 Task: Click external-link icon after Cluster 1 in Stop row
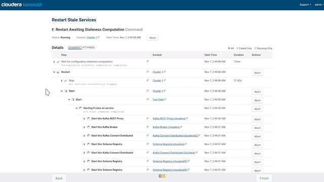click(165, 80)
